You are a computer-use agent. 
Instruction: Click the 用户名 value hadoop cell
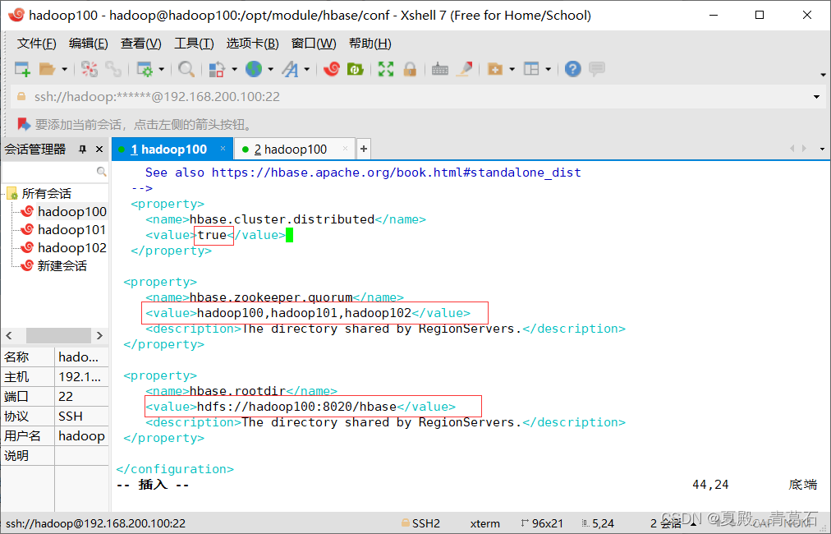[x=81, y=436]
